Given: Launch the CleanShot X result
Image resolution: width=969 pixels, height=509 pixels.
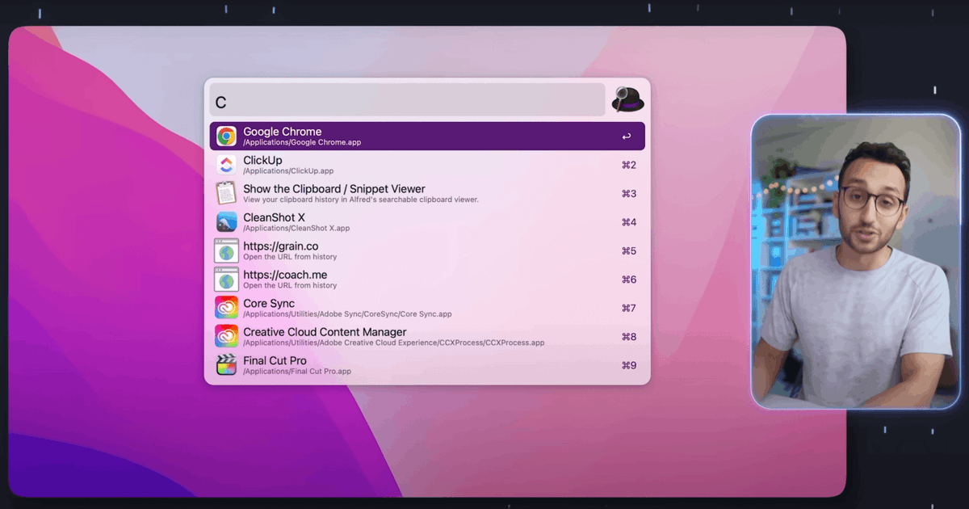Looking at the screenshot, I should [x=427, y=222].
